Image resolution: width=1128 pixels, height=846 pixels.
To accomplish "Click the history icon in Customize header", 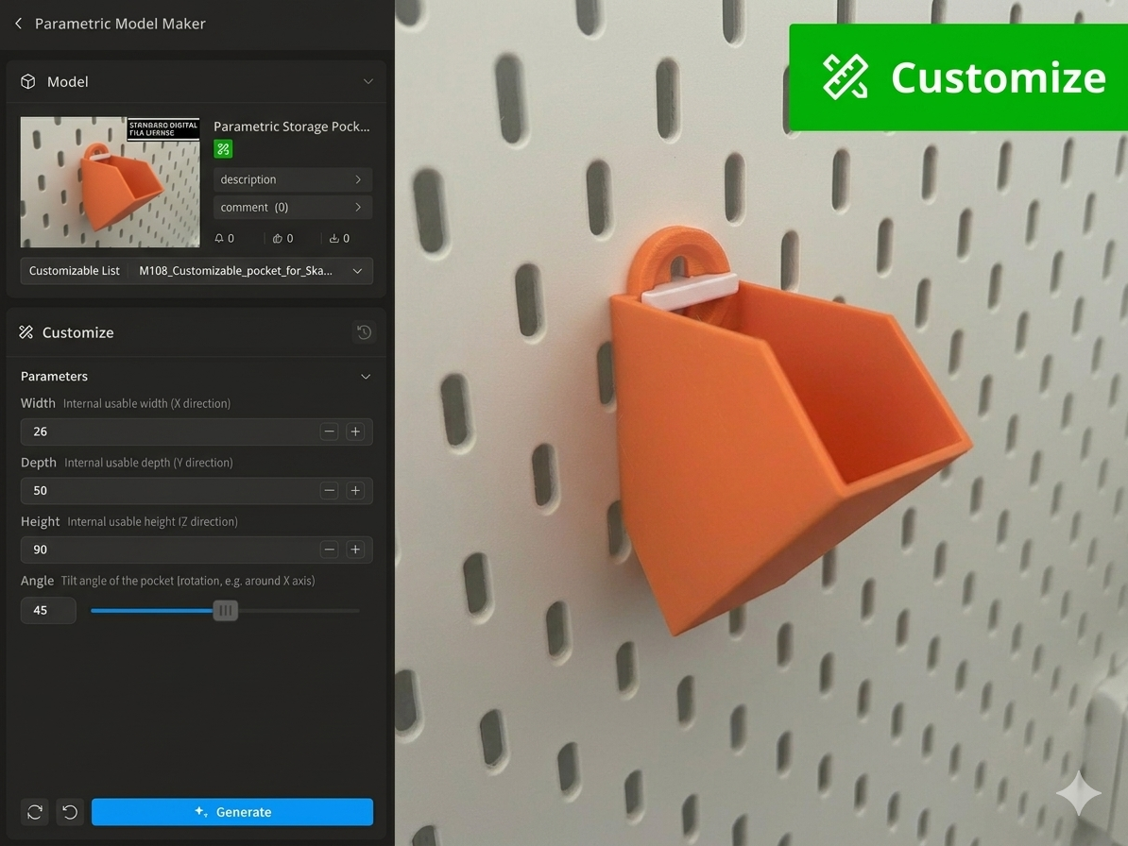I will (x=364, y=332).
